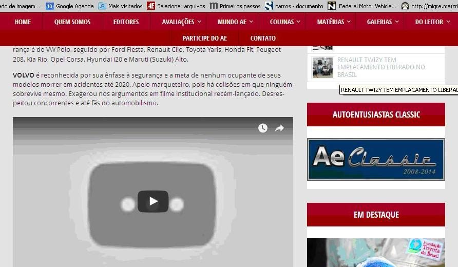
Task: Expand the Colunas dropdown menu
Action: point(285,22)
